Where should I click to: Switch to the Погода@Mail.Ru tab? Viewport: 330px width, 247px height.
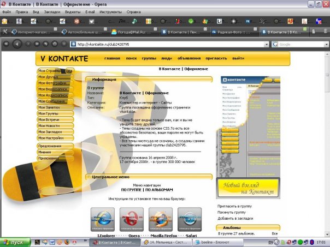[x=134, y=32]
